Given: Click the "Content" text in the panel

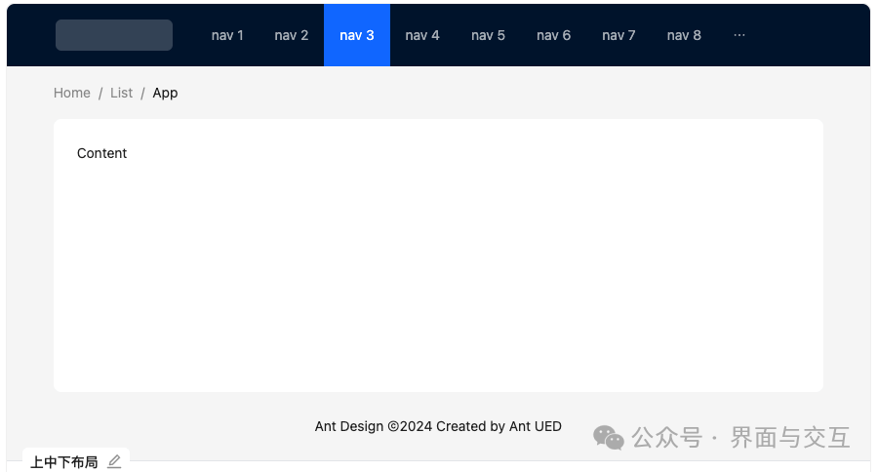Looking at the screenshot, I should tap(102, 153).
